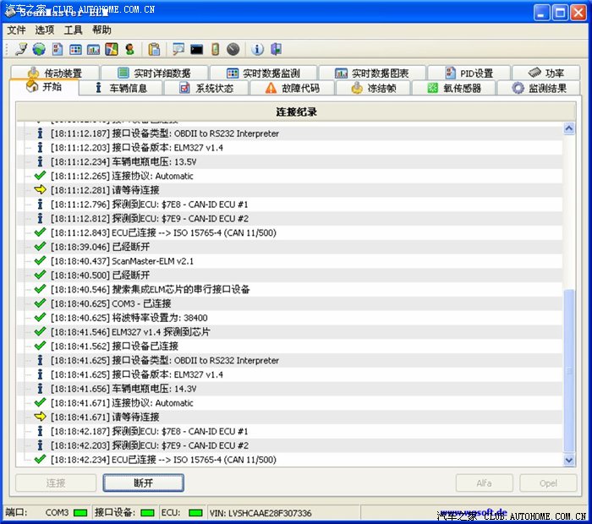Click the clipboard icon in toolbar
This screenshot has width=592, height=524.
click(x=154, y=49)
